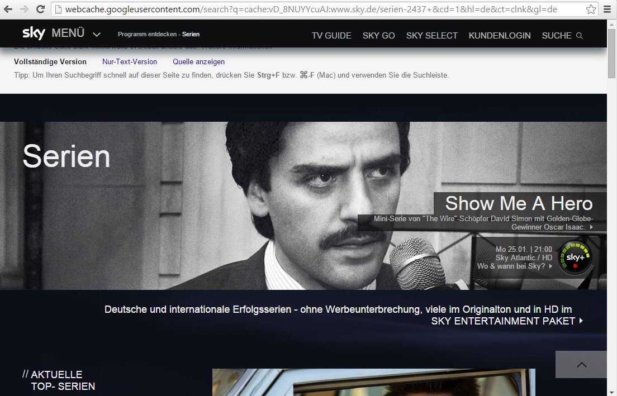The width and height of the screenshot is (617, 396).
Task: Reload the page with refresh icon
Action: click(x=40, y=9)
